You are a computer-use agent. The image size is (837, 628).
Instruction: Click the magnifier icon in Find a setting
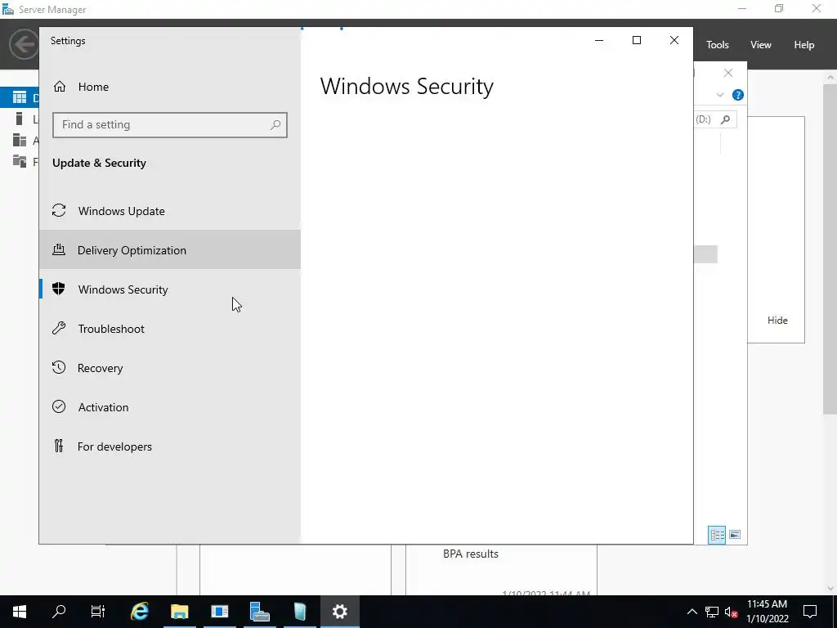275,125
